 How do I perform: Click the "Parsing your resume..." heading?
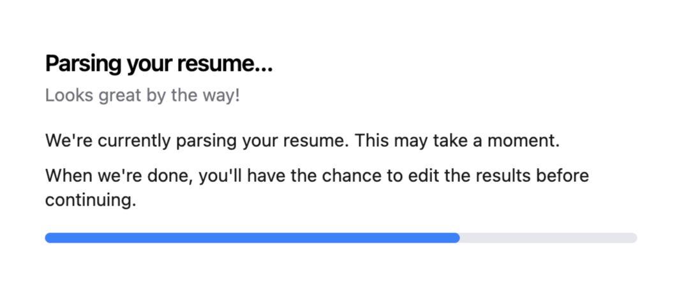159,64
